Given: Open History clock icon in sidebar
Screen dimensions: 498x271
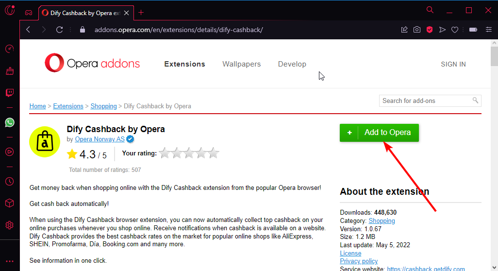Looking at the screenshot, I should pos(10,182).
